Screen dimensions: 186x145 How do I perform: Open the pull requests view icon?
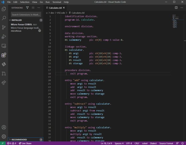(4, 73)
